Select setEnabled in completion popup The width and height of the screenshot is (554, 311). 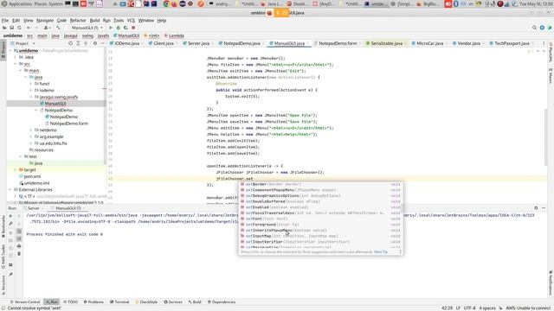[x=321, y=207]
